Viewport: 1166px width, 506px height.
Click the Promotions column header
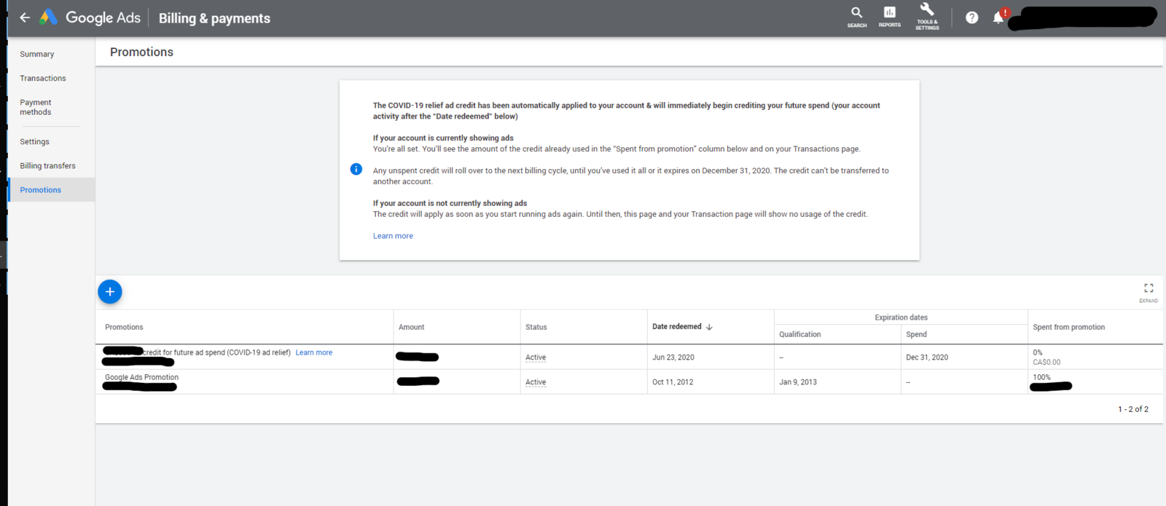pyautogui.click(x=124, y=328)
